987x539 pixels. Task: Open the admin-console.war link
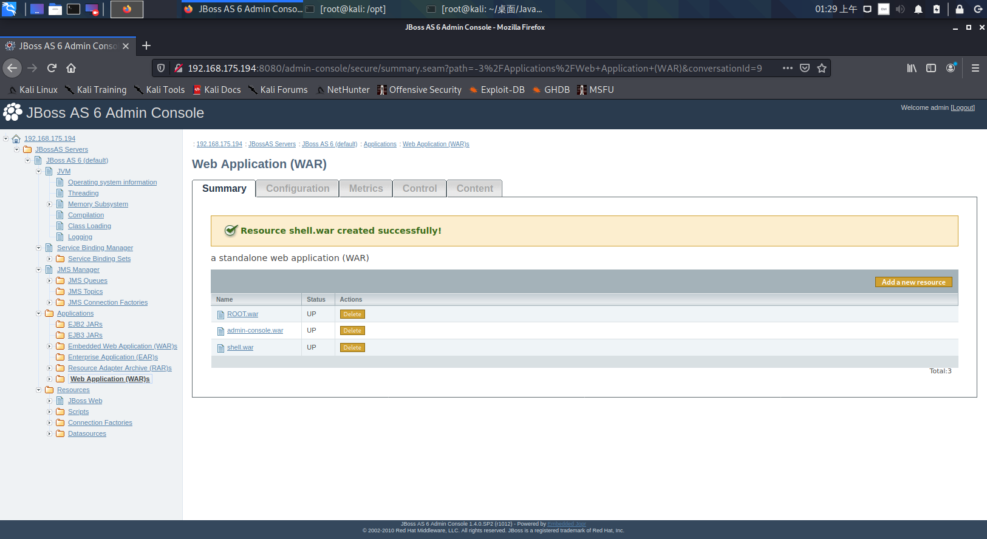click(255, 331)
